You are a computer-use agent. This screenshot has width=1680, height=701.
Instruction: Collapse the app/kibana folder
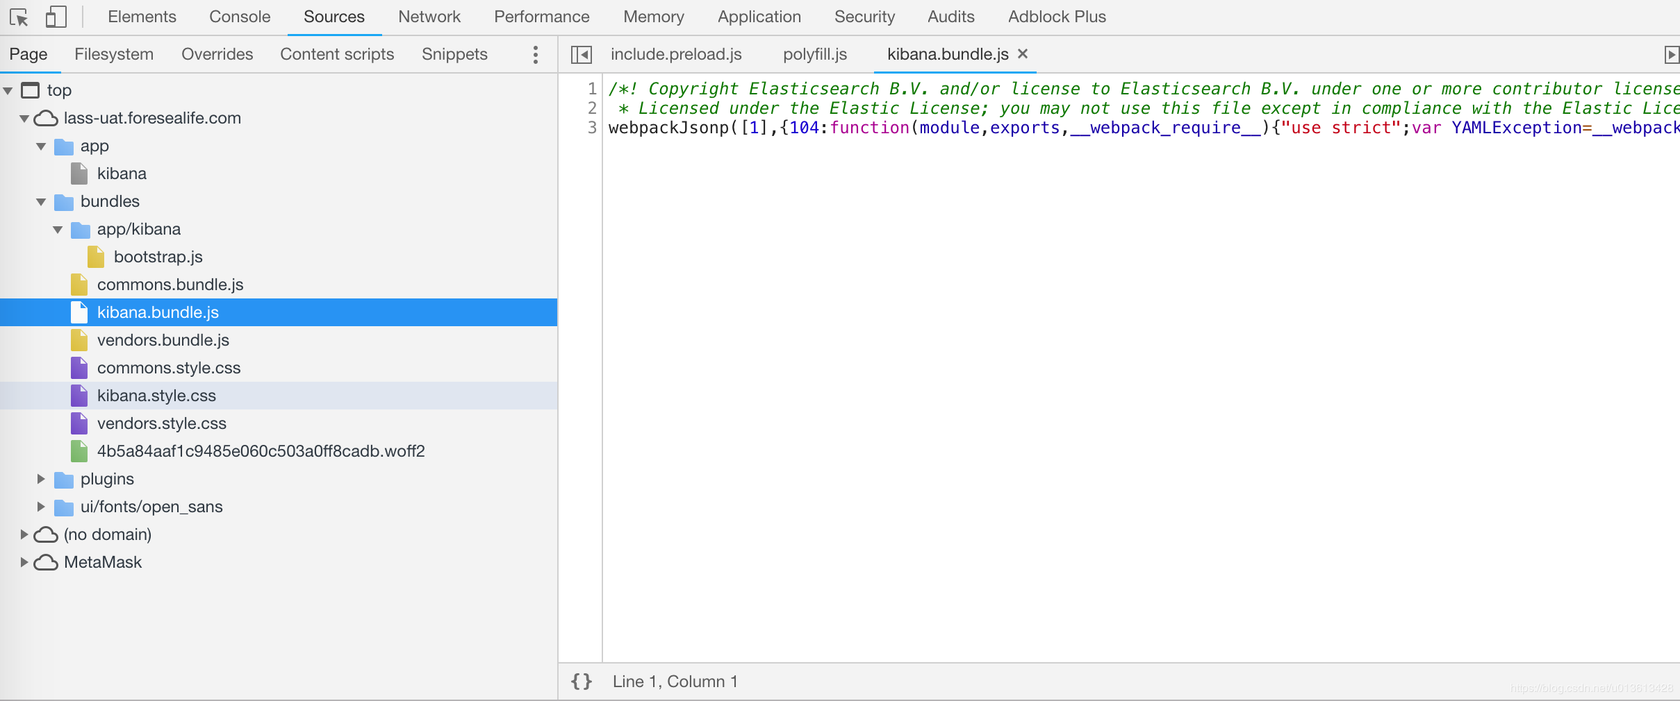point(58,230)
